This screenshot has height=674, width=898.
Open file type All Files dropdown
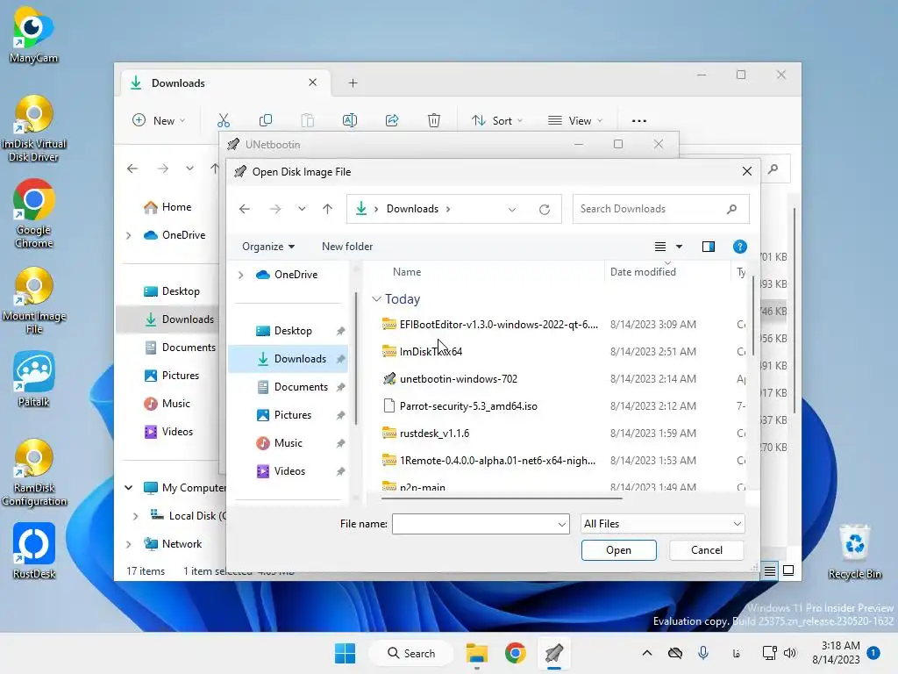663,524
